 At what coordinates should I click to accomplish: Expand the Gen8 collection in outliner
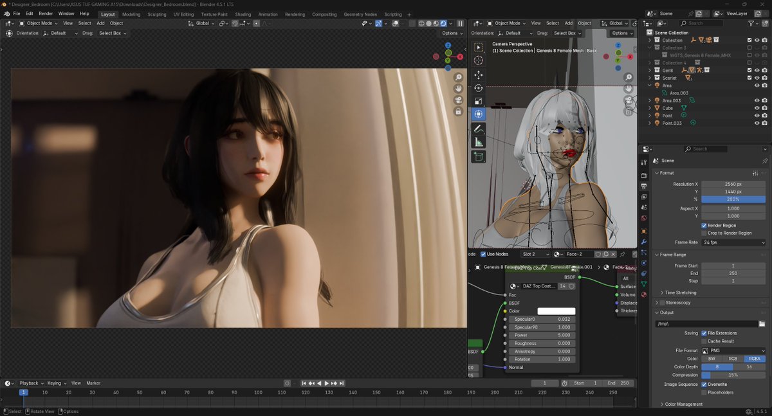tap(650, 70)
